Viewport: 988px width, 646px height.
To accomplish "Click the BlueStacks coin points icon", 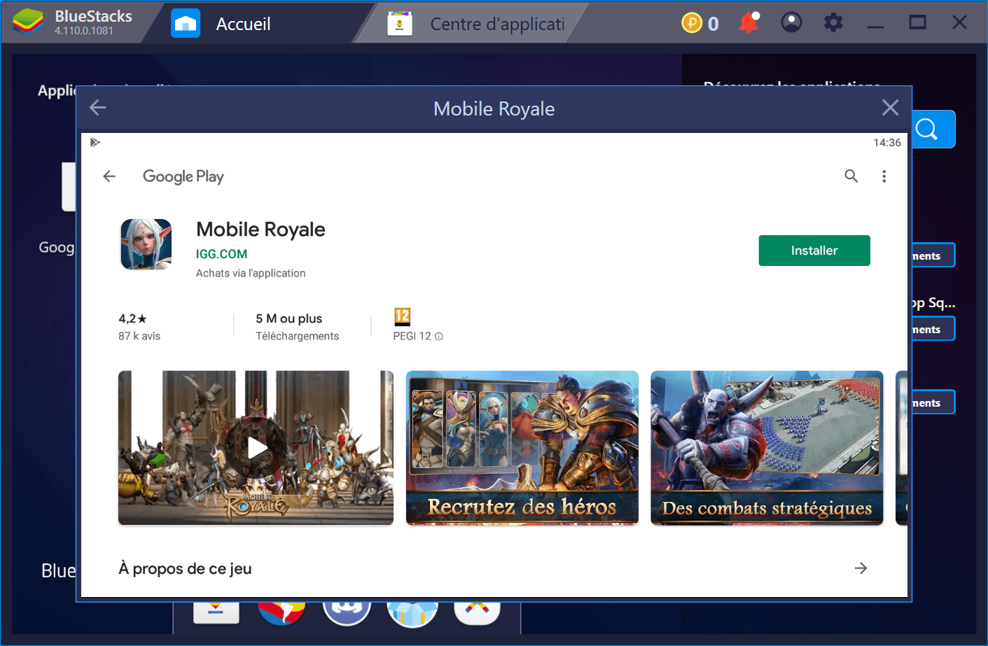I will point(692,23).
